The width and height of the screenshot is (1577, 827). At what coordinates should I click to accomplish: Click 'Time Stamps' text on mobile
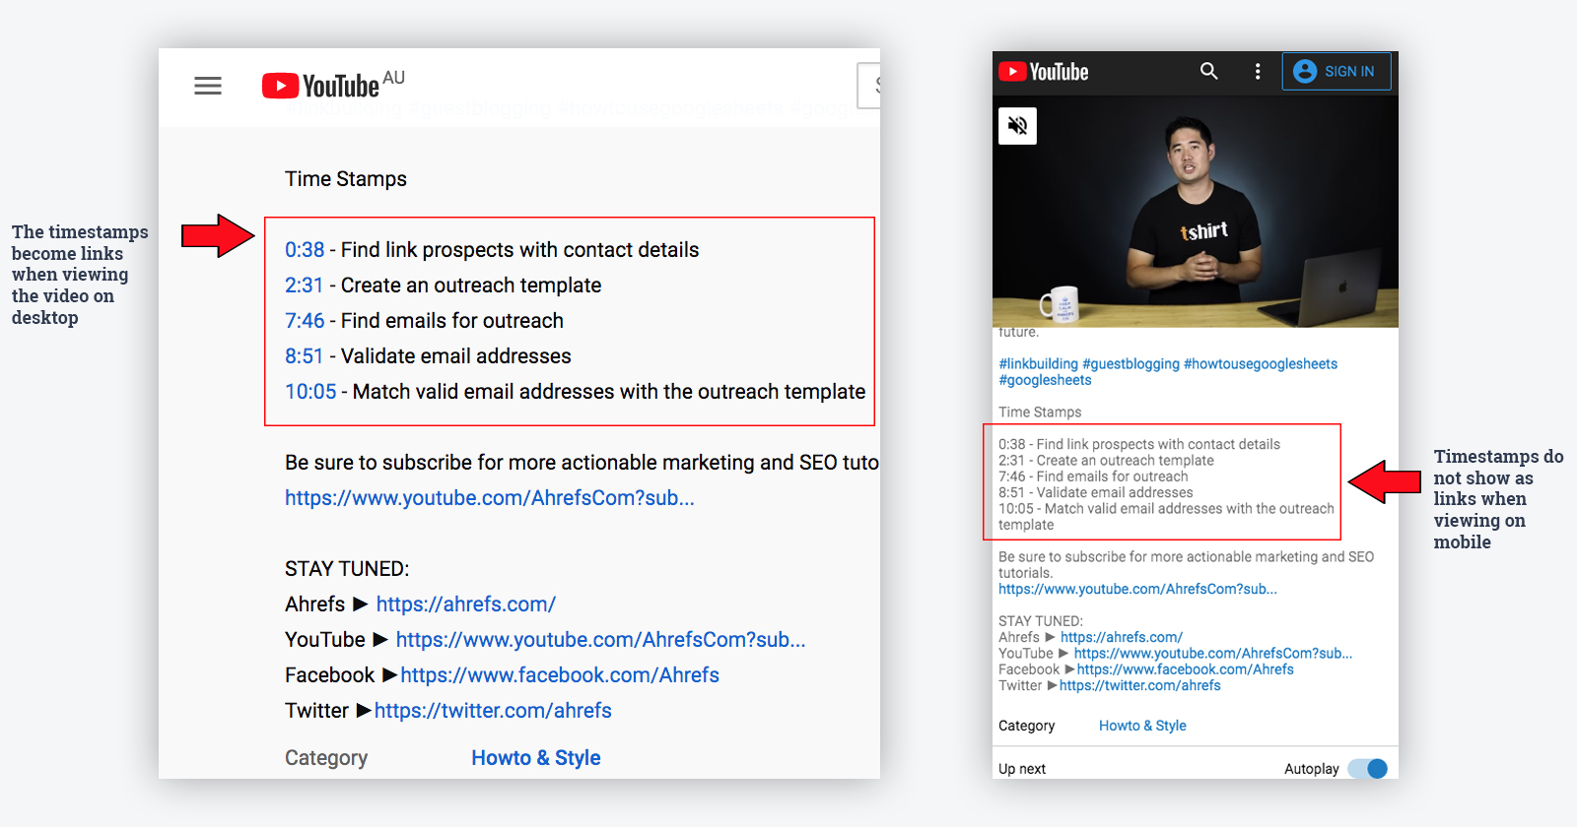click(1040, 413)
